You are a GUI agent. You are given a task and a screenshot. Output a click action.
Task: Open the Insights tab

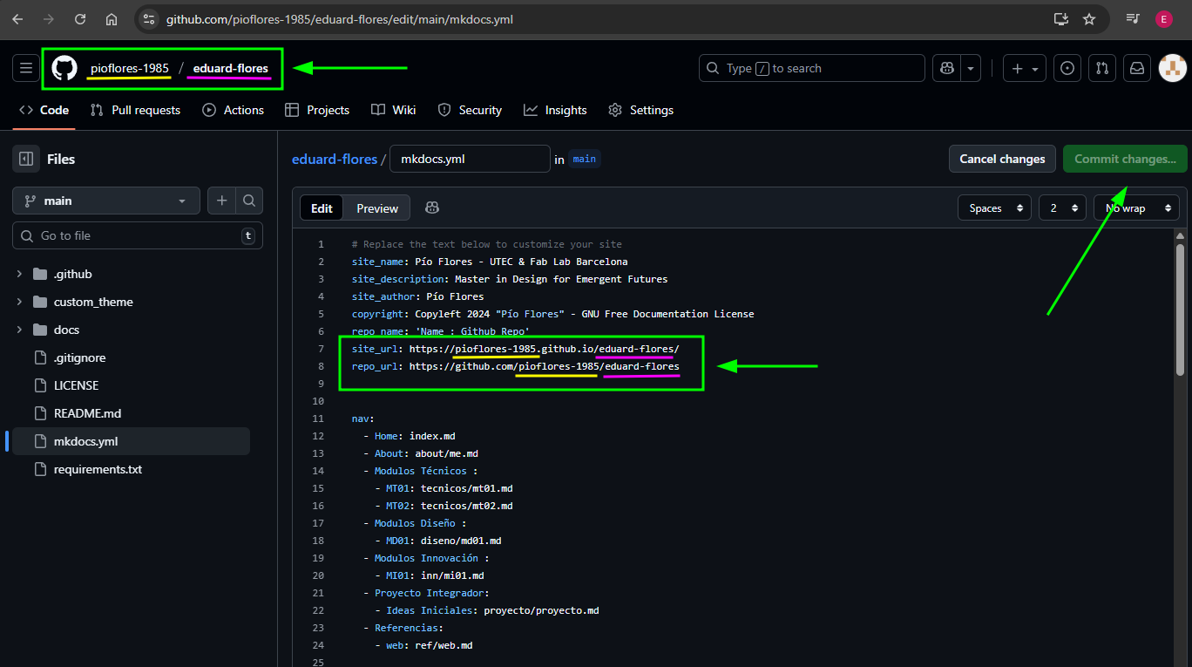[555, 110]
